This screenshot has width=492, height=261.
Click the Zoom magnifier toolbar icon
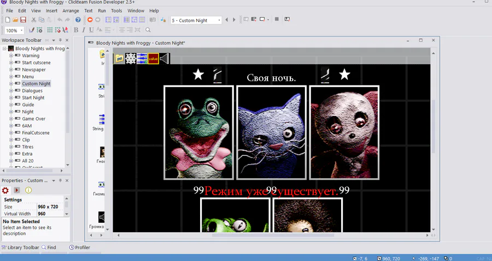coord(148,30)
